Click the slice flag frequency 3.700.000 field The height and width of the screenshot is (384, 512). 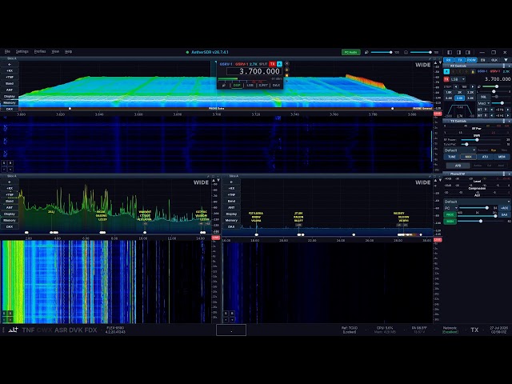tap(254, 71)
